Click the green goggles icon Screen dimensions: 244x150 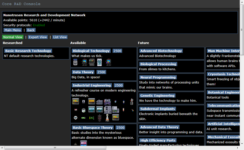tap(84, 118)
